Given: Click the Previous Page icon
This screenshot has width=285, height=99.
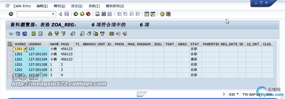Looking at the screenshot, I should click(125, 14).
